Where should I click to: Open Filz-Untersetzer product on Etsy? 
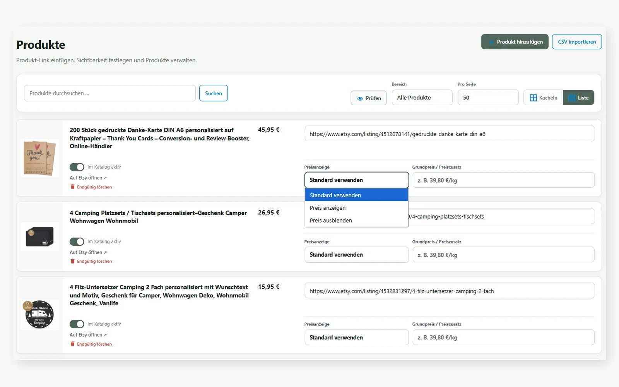click(x=88, y=335)
